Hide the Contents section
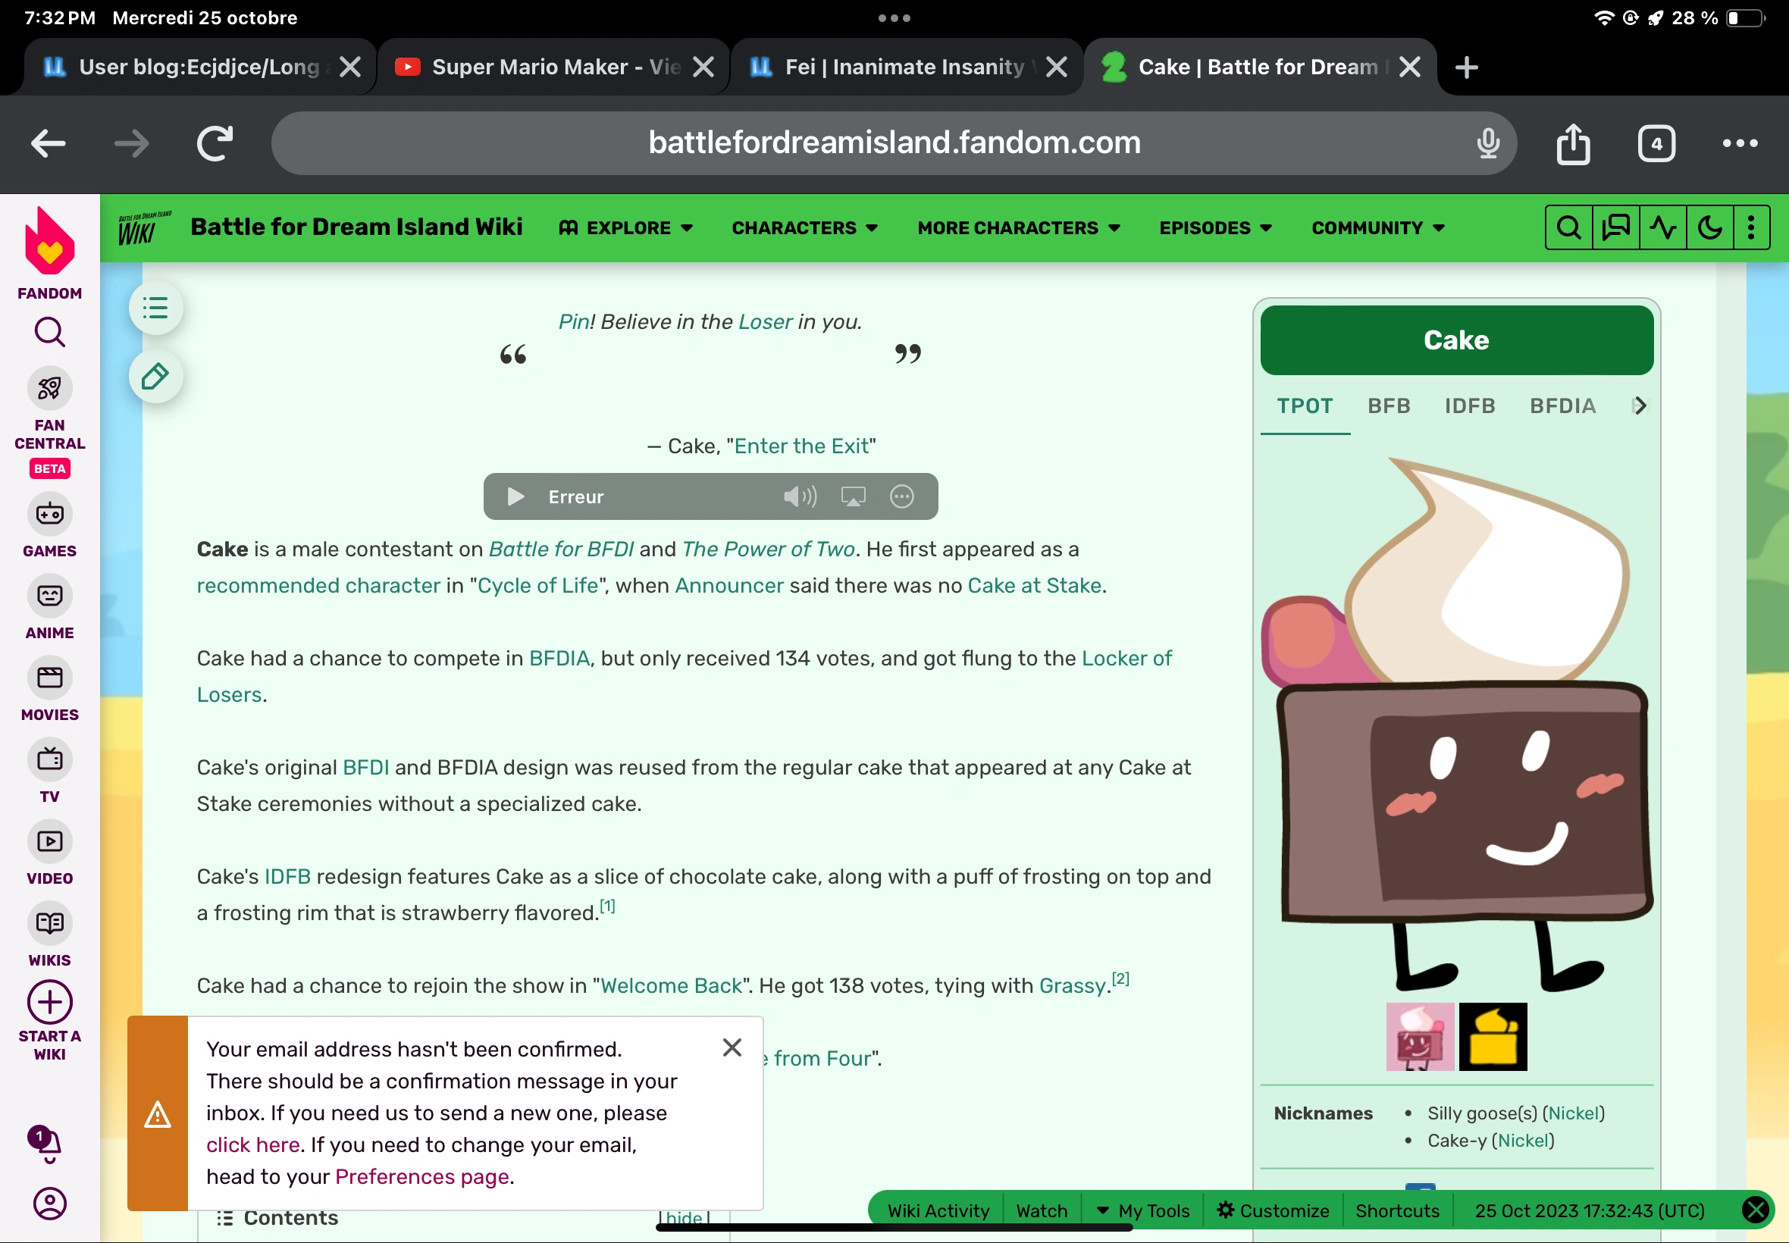 (681, 1217)
